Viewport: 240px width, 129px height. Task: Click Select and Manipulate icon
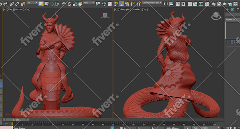pos(104,4)
